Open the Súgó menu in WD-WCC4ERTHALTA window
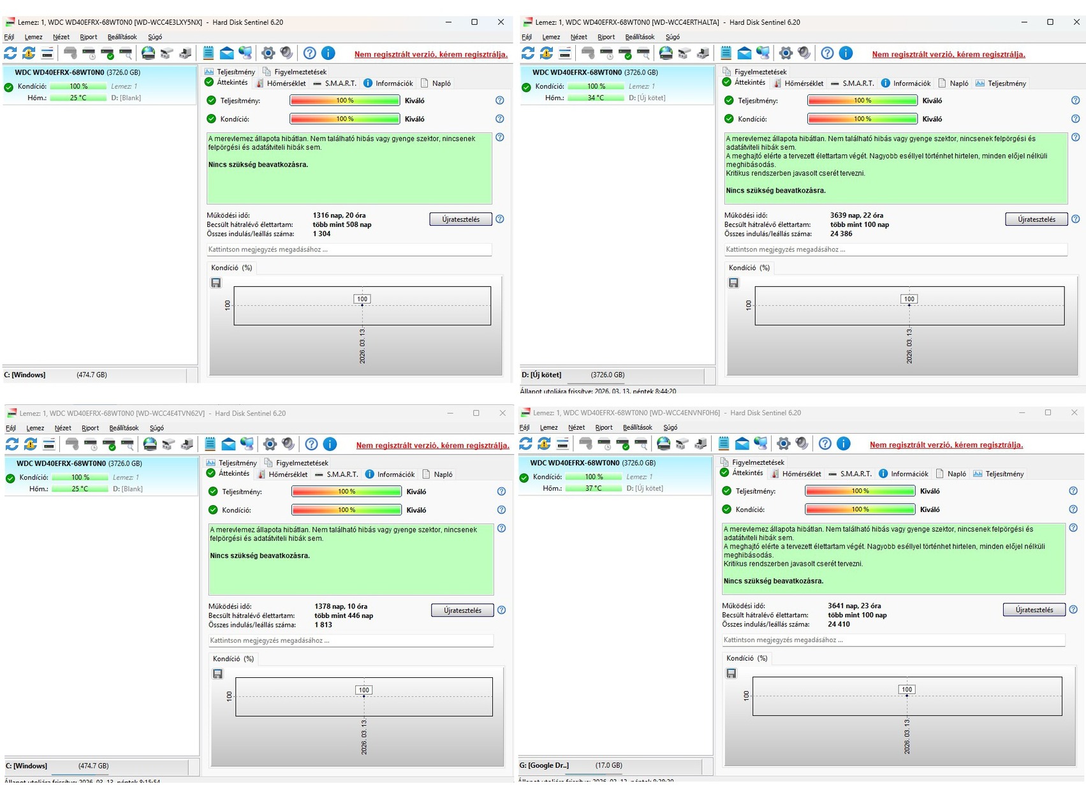 tap(672, 37)
